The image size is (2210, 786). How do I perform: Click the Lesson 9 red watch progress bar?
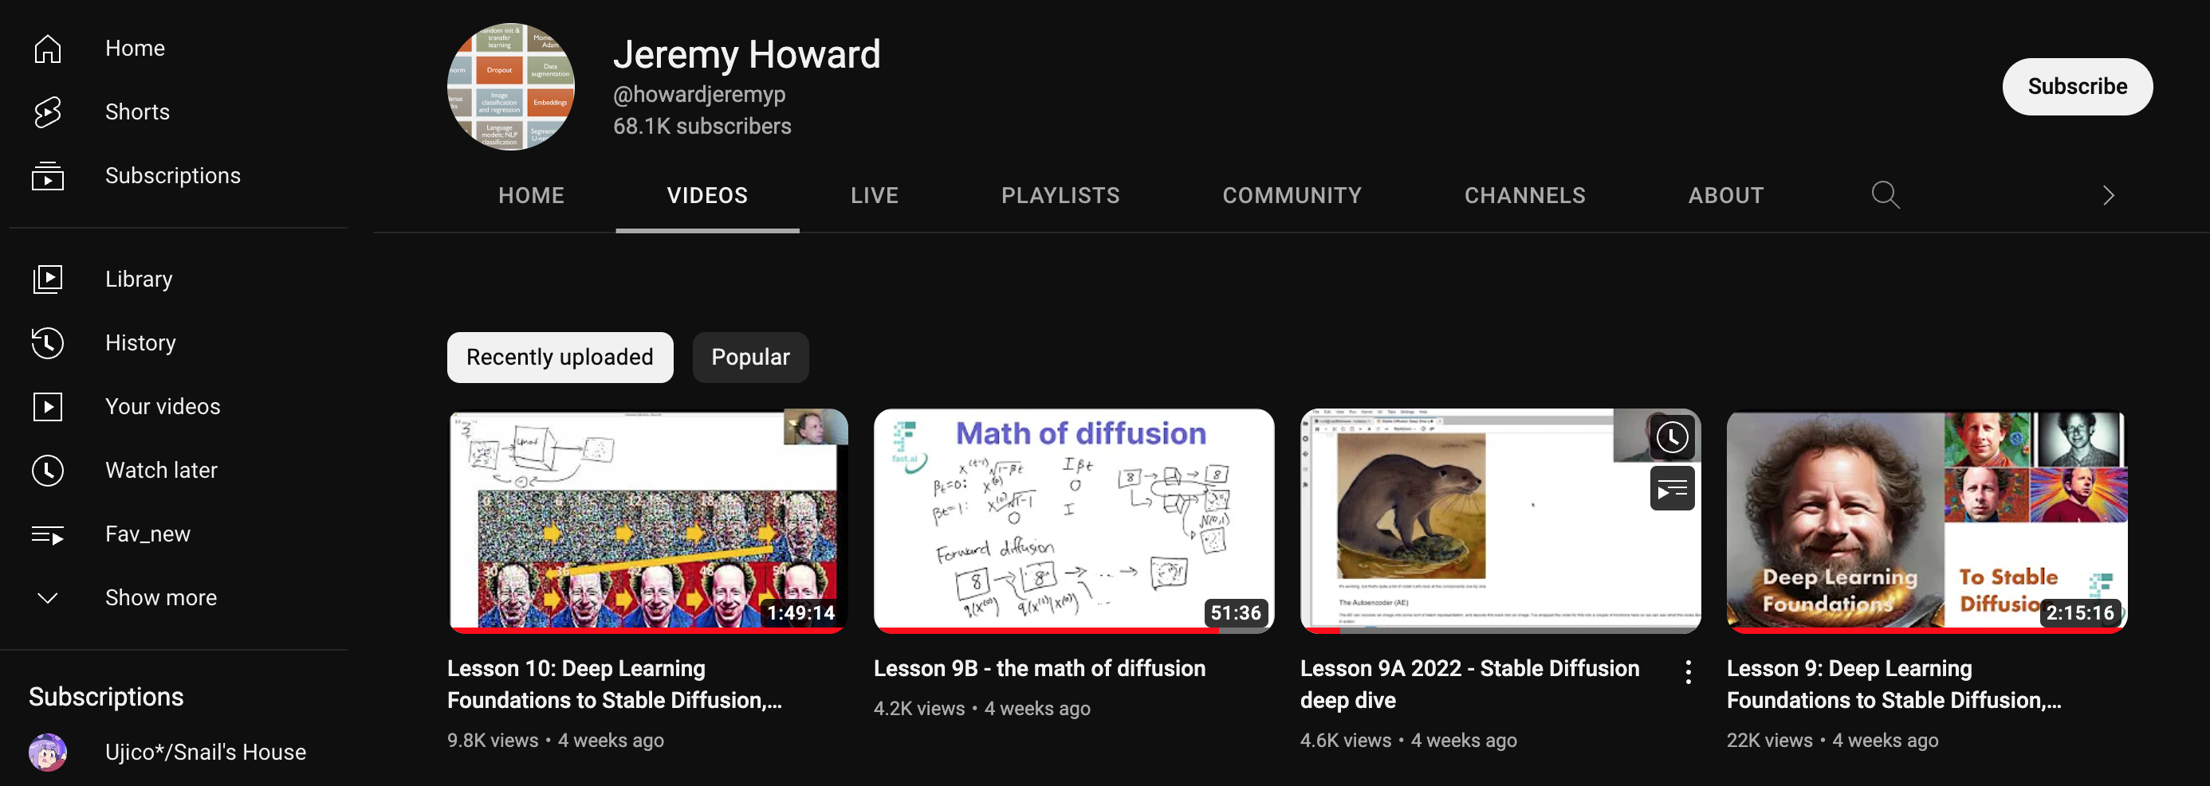click(x=1927, y=630)
